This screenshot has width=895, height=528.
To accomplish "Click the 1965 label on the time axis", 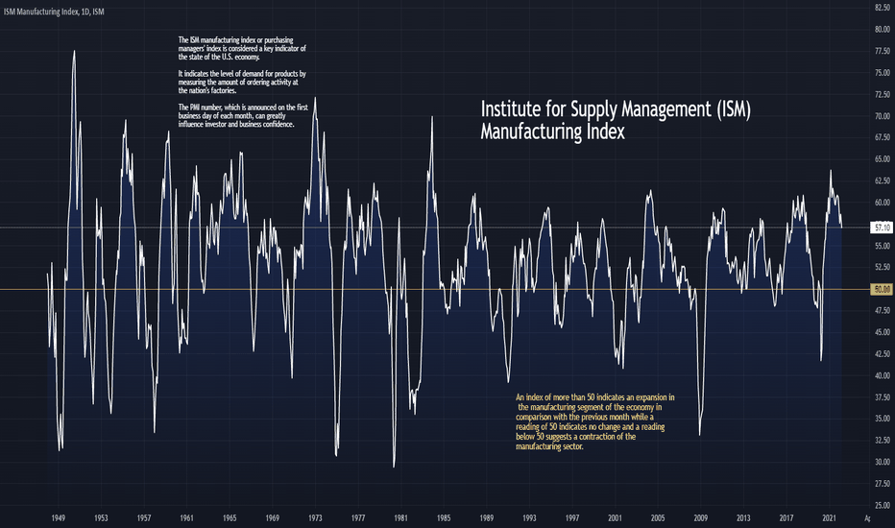I will pyautogui.click(x=230, y=518).
